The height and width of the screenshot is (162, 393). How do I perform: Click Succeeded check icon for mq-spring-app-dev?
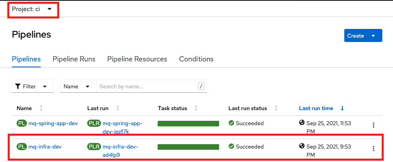(231, 123)
